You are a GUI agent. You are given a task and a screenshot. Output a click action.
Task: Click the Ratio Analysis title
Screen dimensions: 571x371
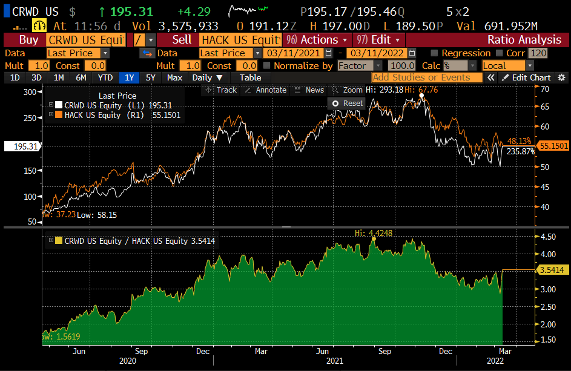(x=524, y=40)
